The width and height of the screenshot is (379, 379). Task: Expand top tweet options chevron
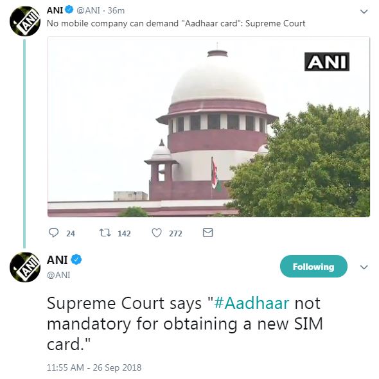[364, 12]
